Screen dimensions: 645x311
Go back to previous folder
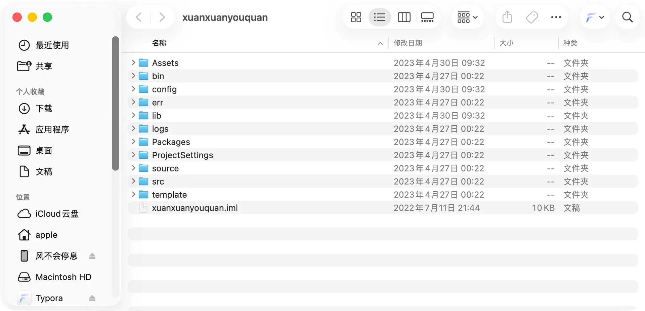[x=139, y=17]
